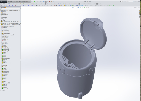Click the New document icon
This screenshot has height=101, width=141.
[x=32, y=2]
